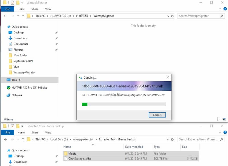This screenshot has width=228, height=166.
Task: Refresh the WazzapMigrator folder view
Action: (172, 16)
